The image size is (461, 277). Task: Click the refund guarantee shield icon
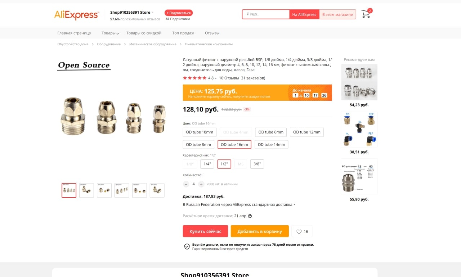(x=187, y=246)
